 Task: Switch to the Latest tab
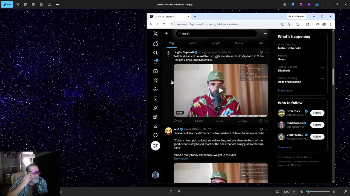(x=192, y=43)
